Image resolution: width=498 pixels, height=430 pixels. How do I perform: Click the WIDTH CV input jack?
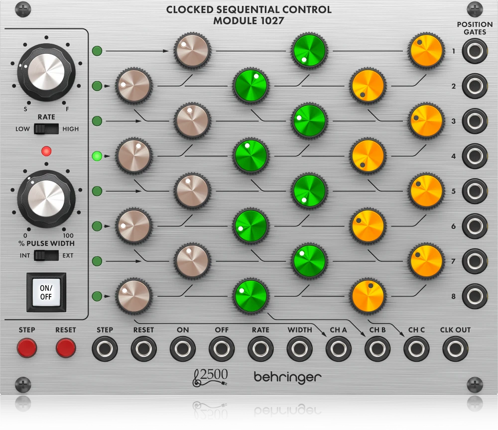299,349
